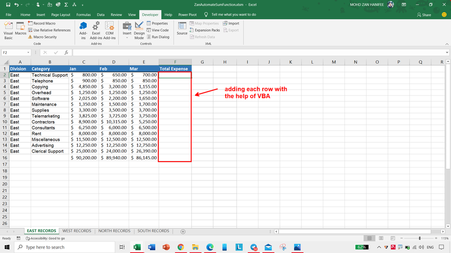
Task: Open Word from the taskbar
Action: pyautogui.click(x=152, y=247)
